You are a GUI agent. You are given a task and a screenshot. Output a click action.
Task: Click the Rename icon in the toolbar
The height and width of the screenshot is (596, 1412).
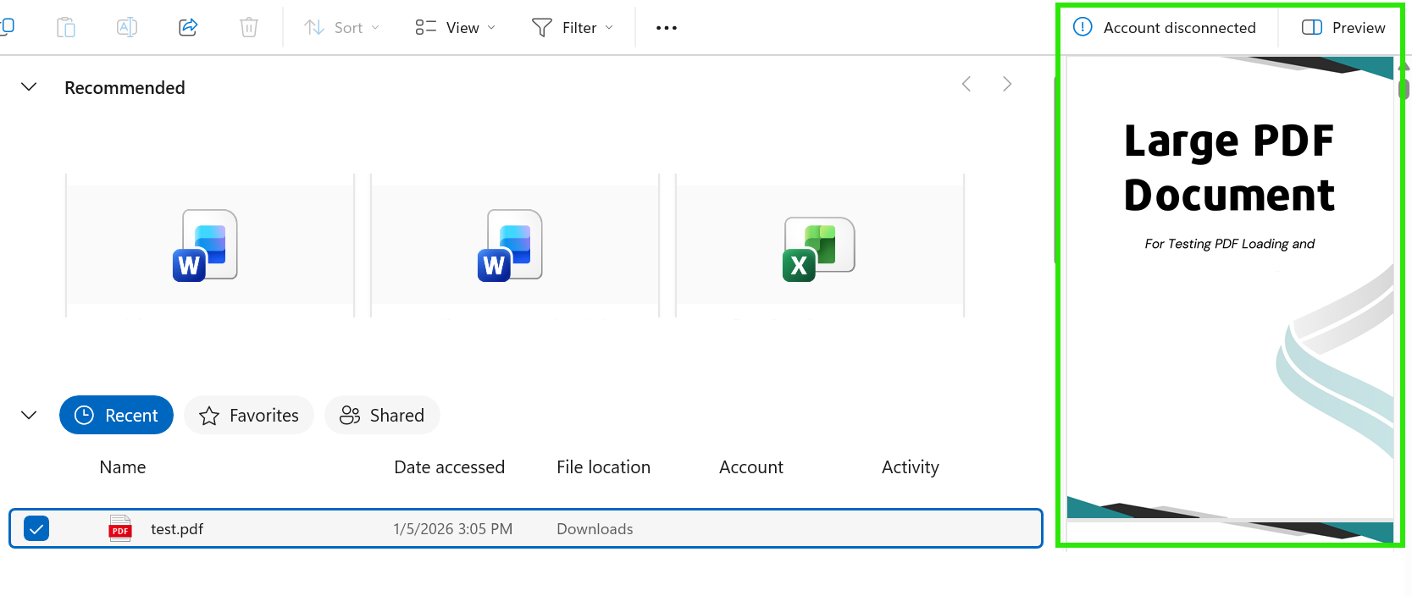point(127,28)
